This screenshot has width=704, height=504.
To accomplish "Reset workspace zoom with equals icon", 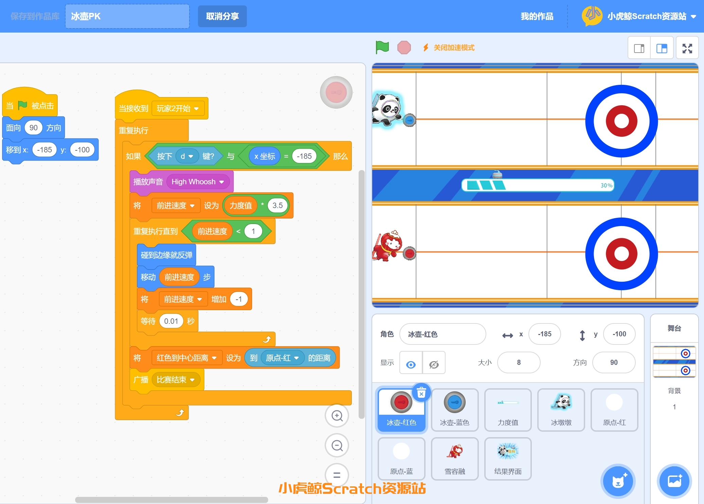I will (337, 475).
